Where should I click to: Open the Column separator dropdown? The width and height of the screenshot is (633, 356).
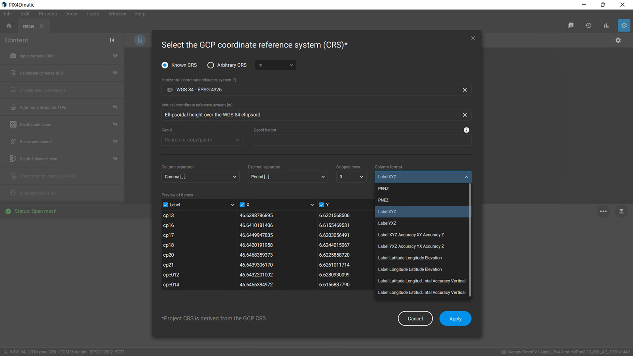[x=201, y=177]
